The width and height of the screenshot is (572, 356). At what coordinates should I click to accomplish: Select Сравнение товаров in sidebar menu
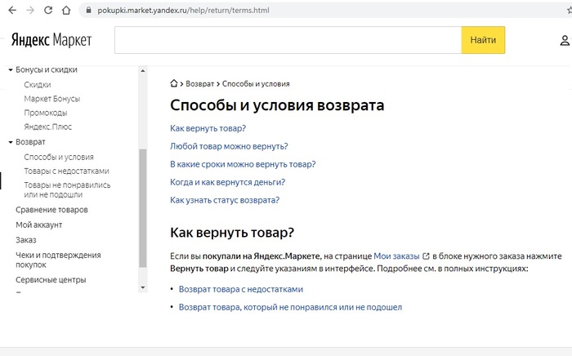click(x=51, y=210)
